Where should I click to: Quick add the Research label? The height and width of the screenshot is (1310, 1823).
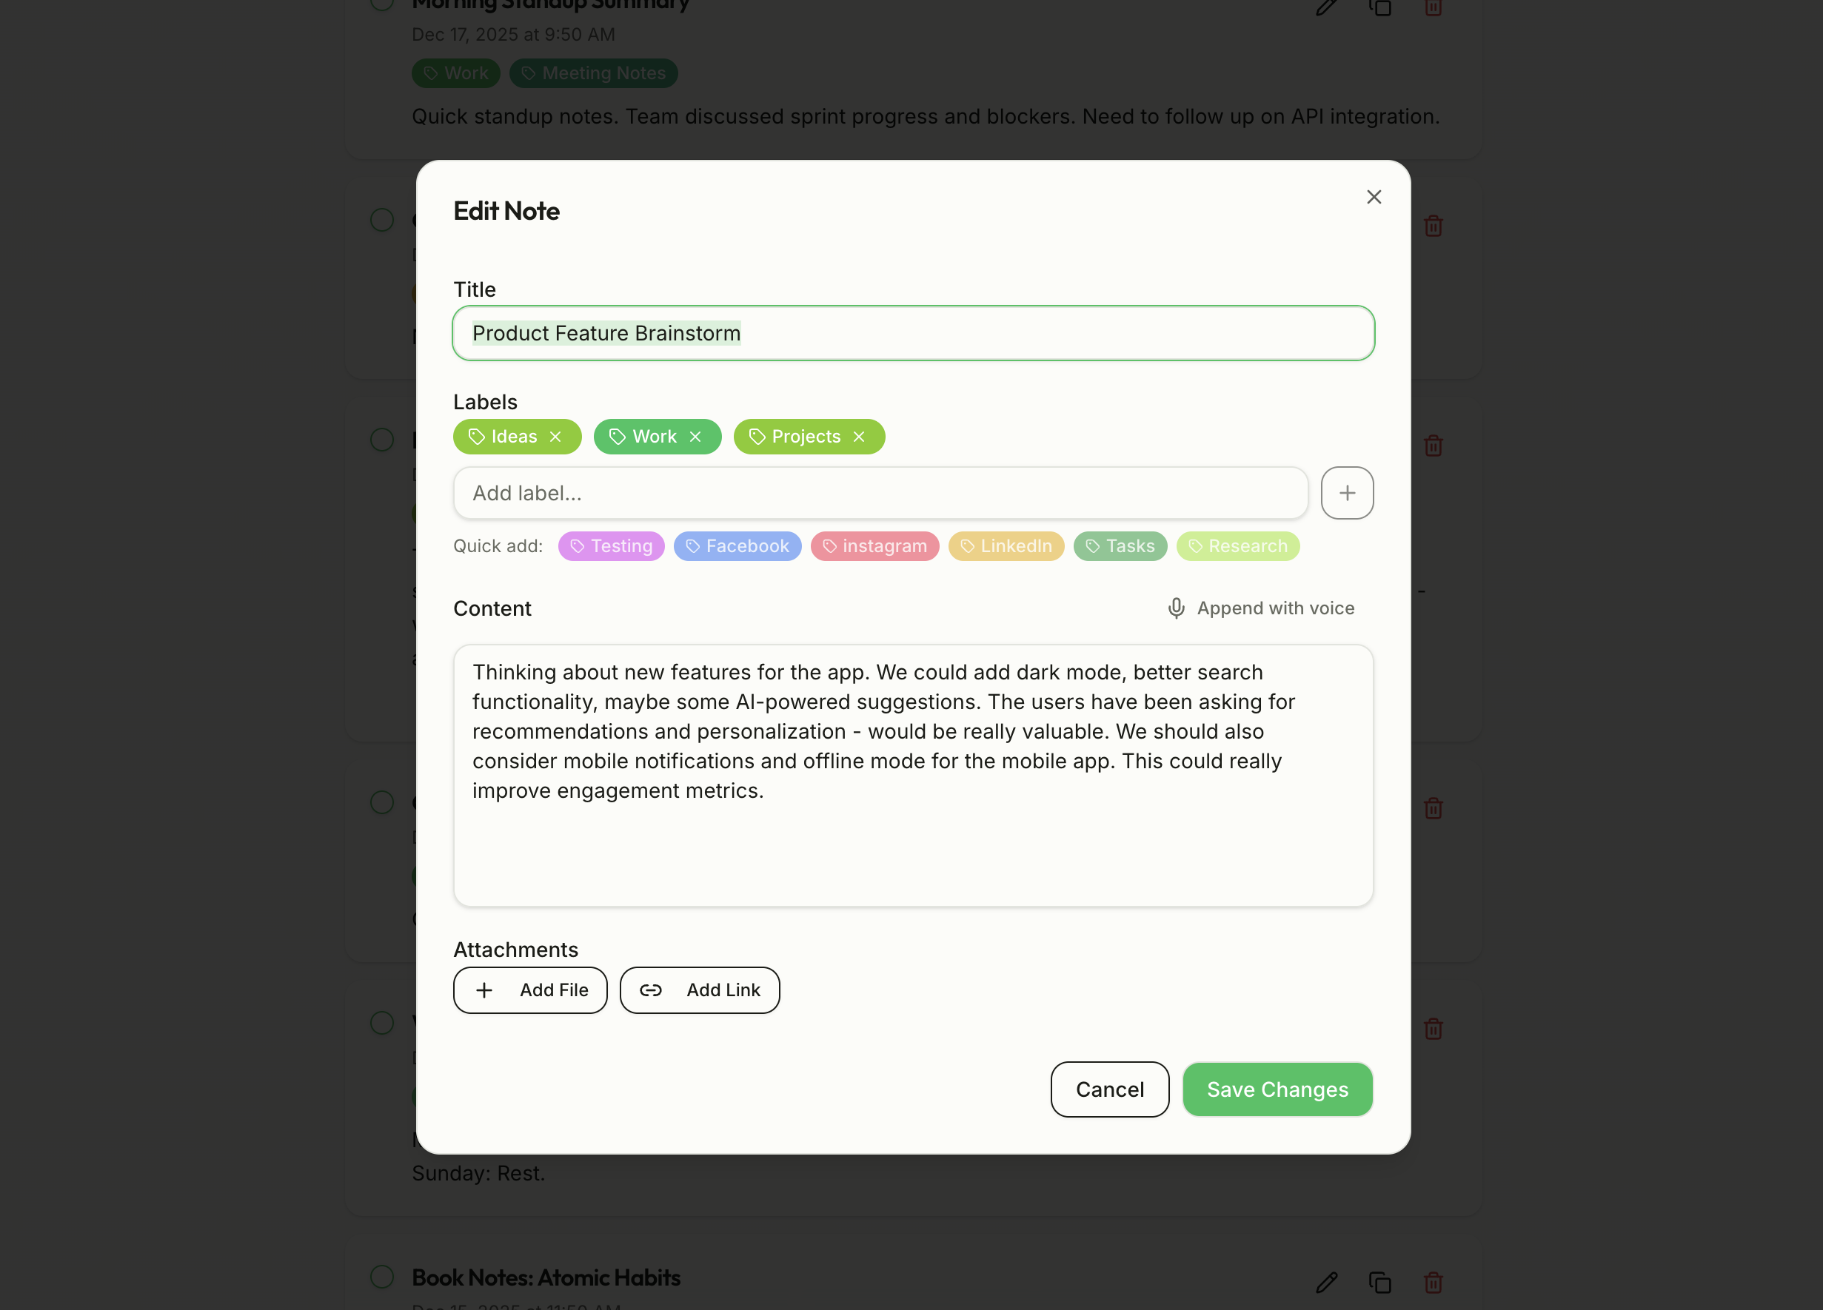click(1238, 546)
